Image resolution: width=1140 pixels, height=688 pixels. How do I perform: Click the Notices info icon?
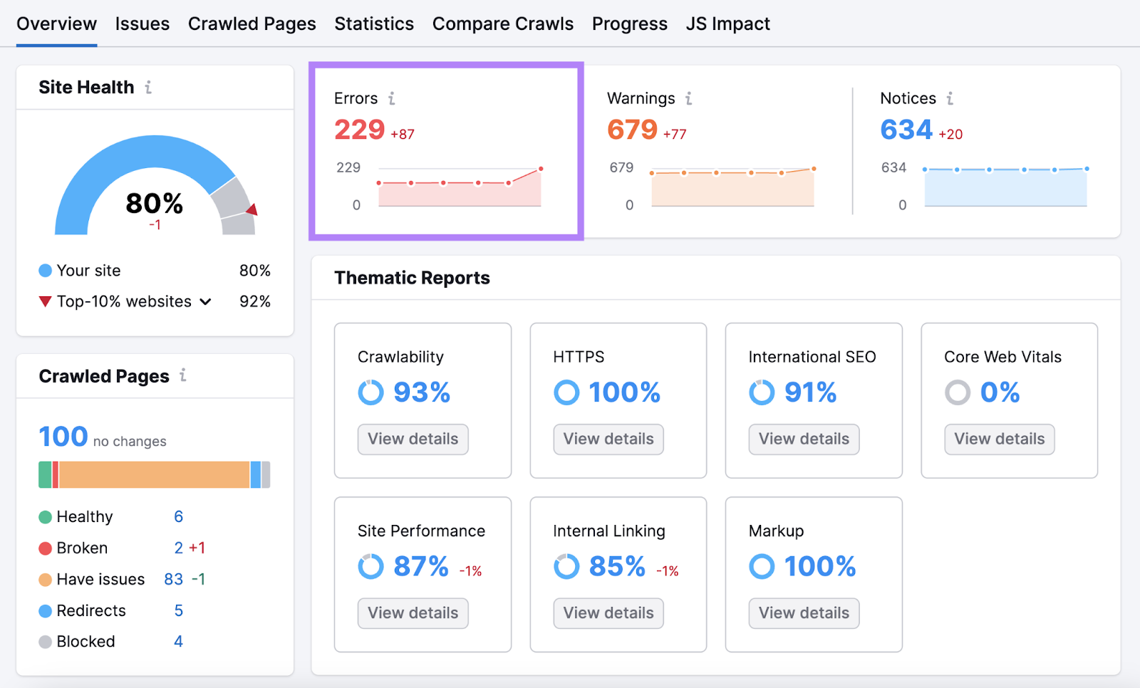[x=950, y=98]
